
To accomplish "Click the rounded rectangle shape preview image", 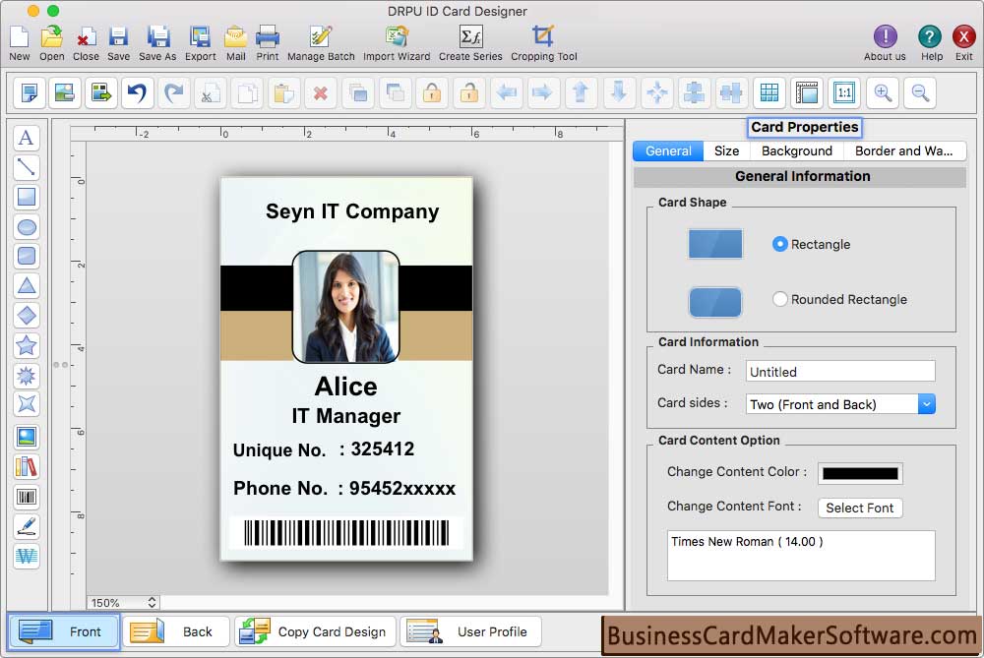I will click(715, 302).
